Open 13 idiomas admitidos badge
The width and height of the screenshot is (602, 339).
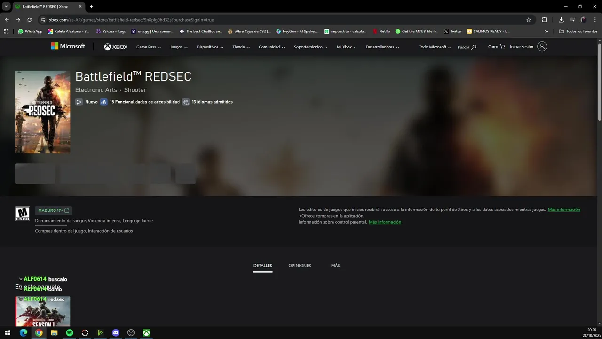[x=208, y=102]
